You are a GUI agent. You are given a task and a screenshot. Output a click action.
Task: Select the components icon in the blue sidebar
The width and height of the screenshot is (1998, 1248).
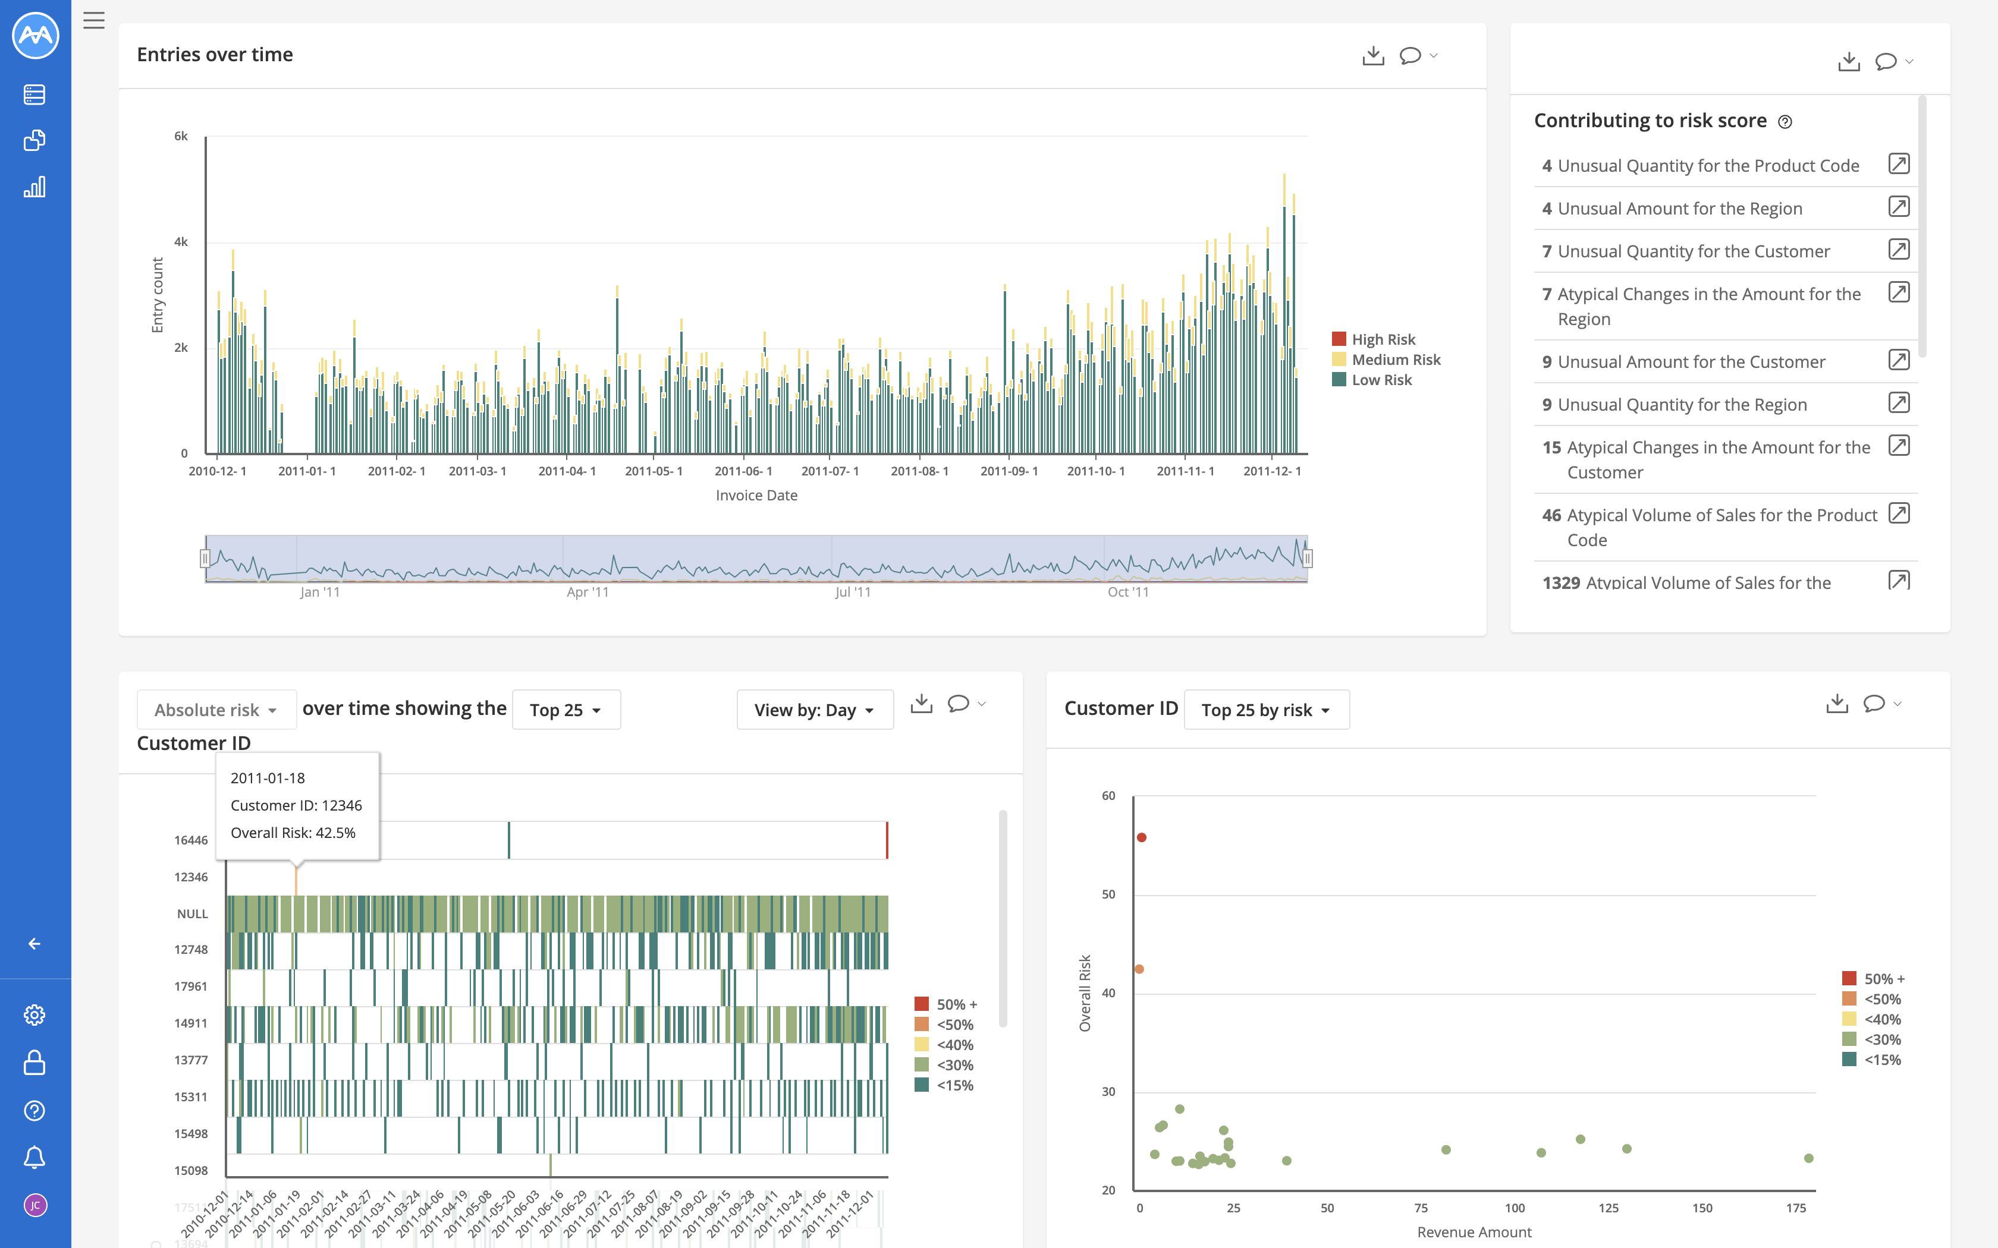coord(34,140)
